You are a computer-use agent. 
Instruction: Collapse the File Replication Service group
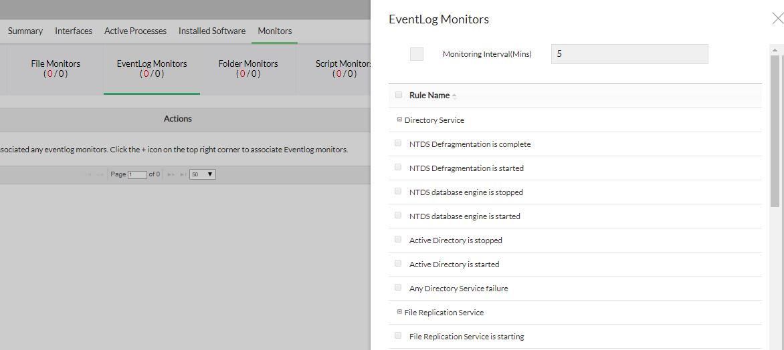[x=399, y=312]
